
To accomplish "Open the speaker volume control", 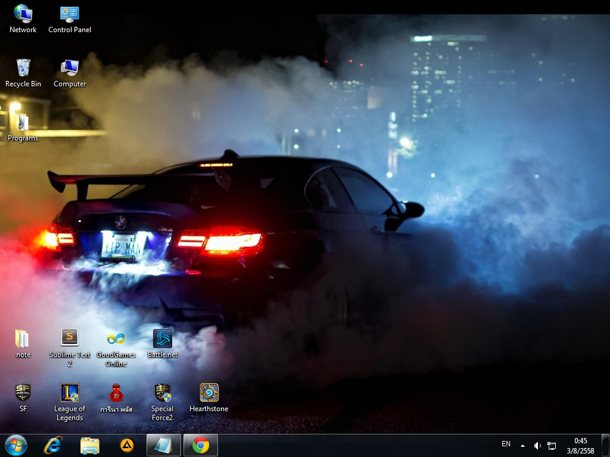I will pyautogui.click(x=537, y=446).
